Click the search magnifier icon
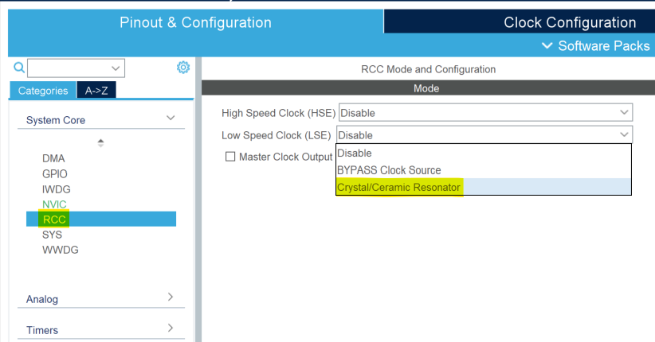This screenshot has height=342, width=655. click(19, 67)
